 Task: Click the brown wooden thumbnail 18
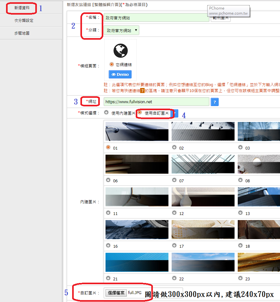point(259,230)
